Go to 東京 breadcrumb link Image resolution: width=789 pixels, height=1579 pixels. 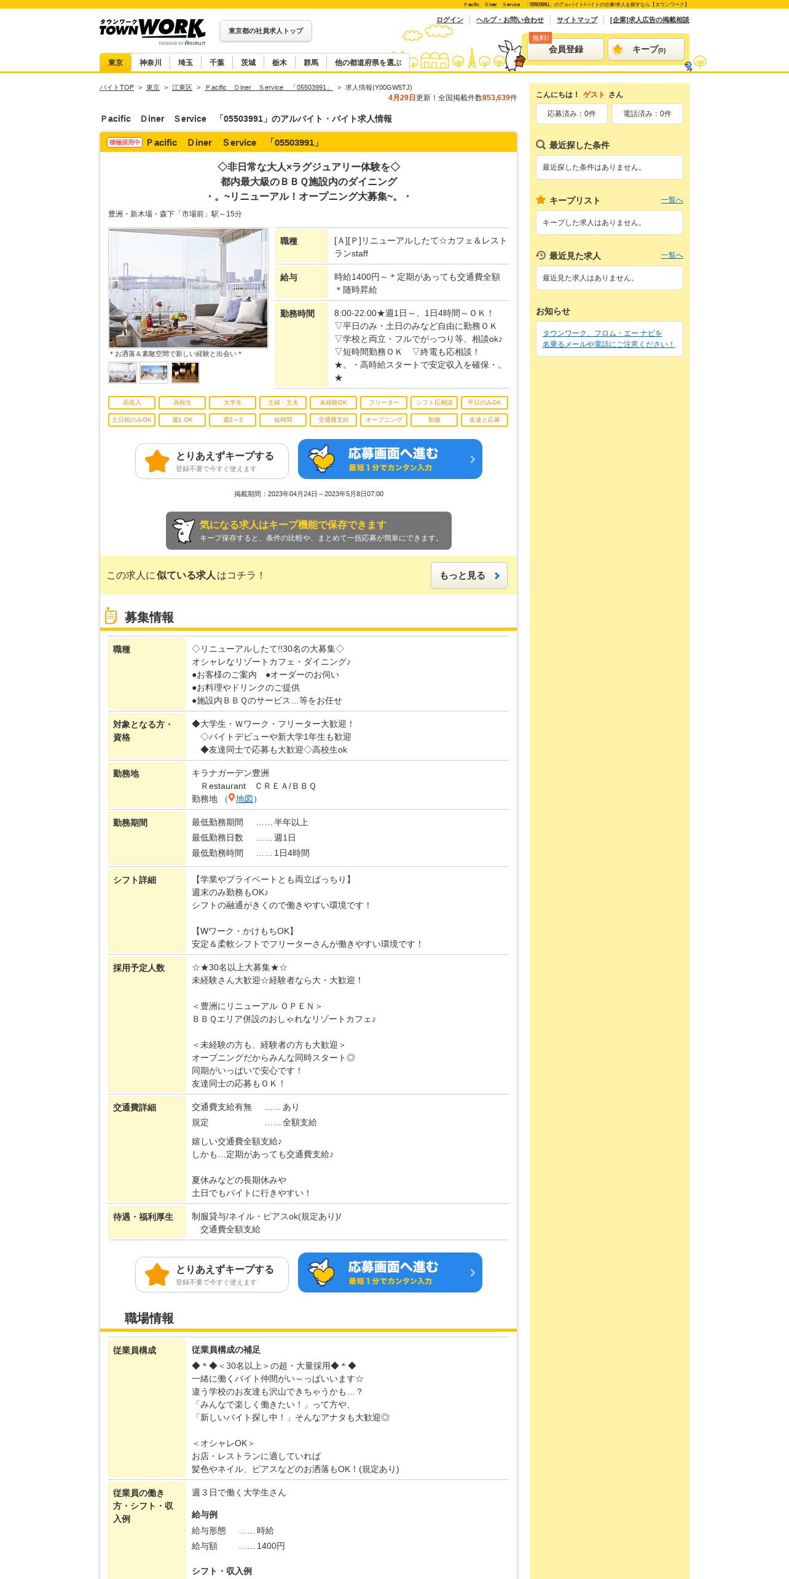pos(153,87)
